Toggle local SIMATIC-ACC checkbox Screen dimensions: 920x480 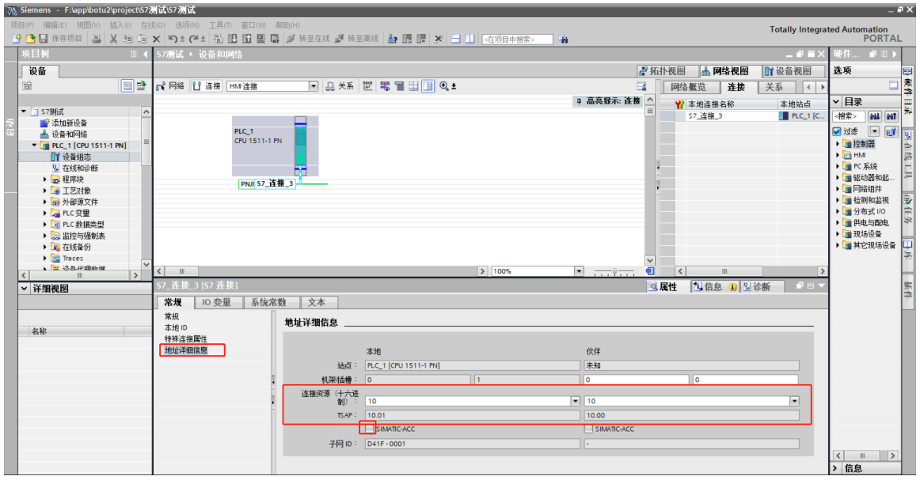coord(369,429)
